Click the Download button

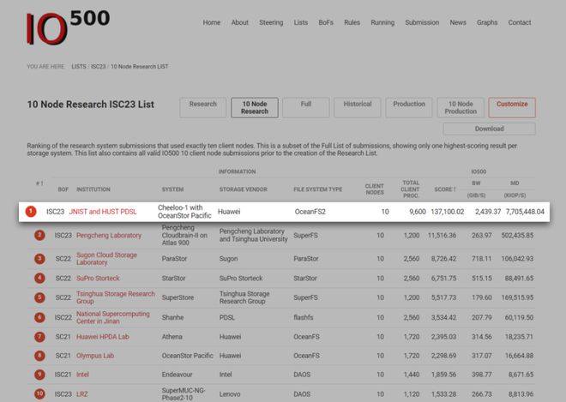489,129
